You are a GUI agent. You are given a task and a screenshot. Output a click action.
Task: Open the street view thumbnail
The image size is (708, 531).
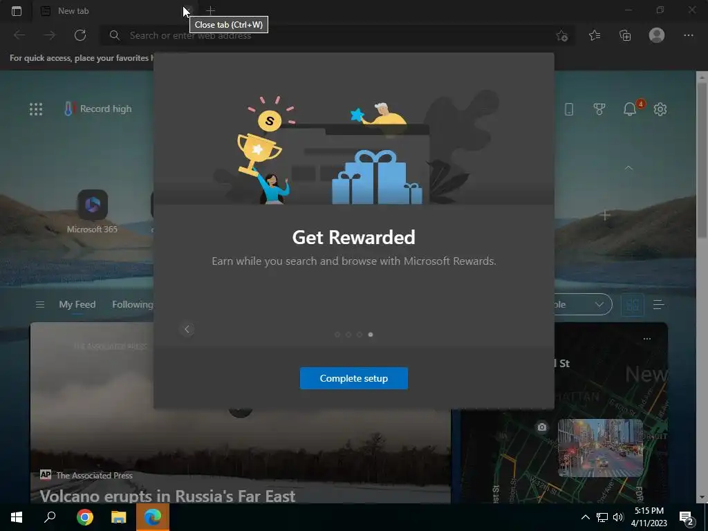(600, 447)
